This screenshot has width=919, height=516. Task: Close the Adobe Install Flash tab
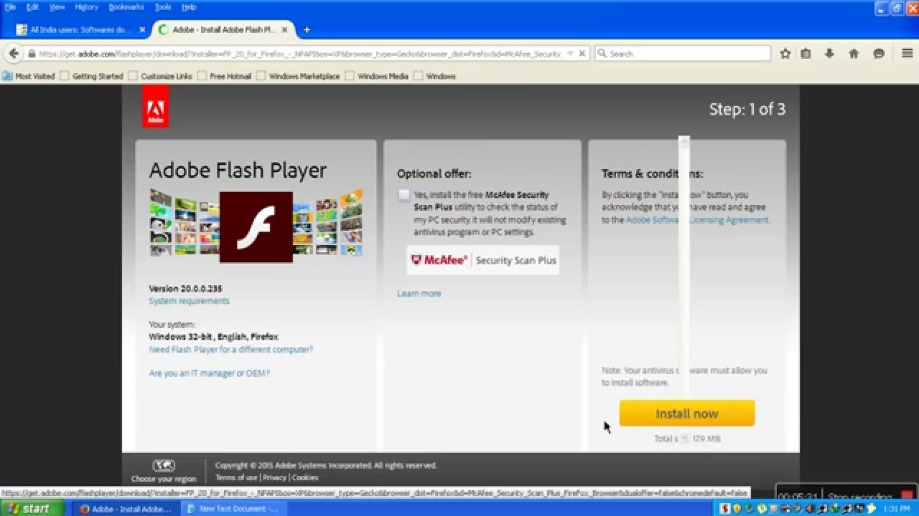[x=285, y=30]
